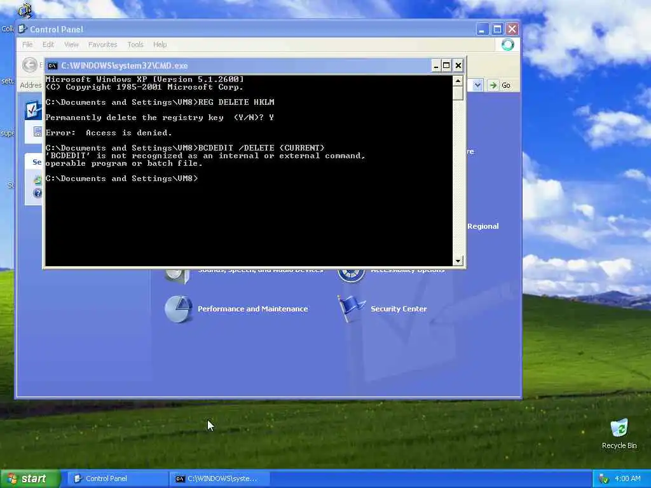The image size is (651, 488).
Task: Click the Go button in address bar
Action: (500, 85)
